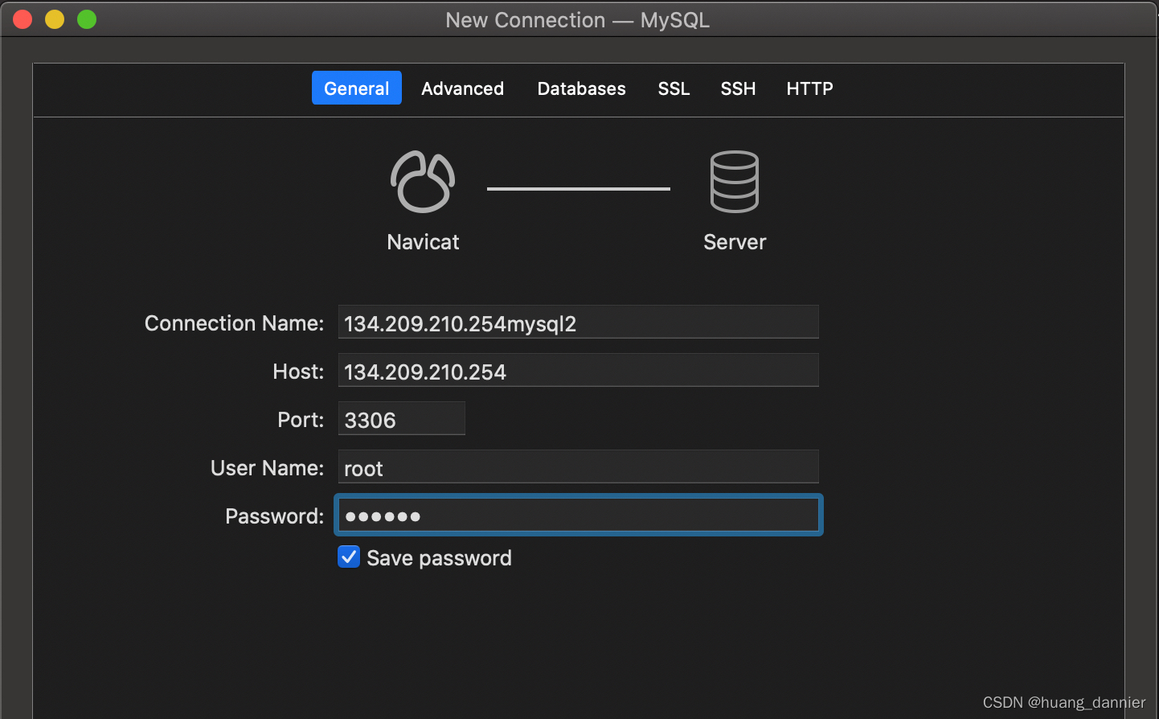Click the "Port:" label

point(301,420)
